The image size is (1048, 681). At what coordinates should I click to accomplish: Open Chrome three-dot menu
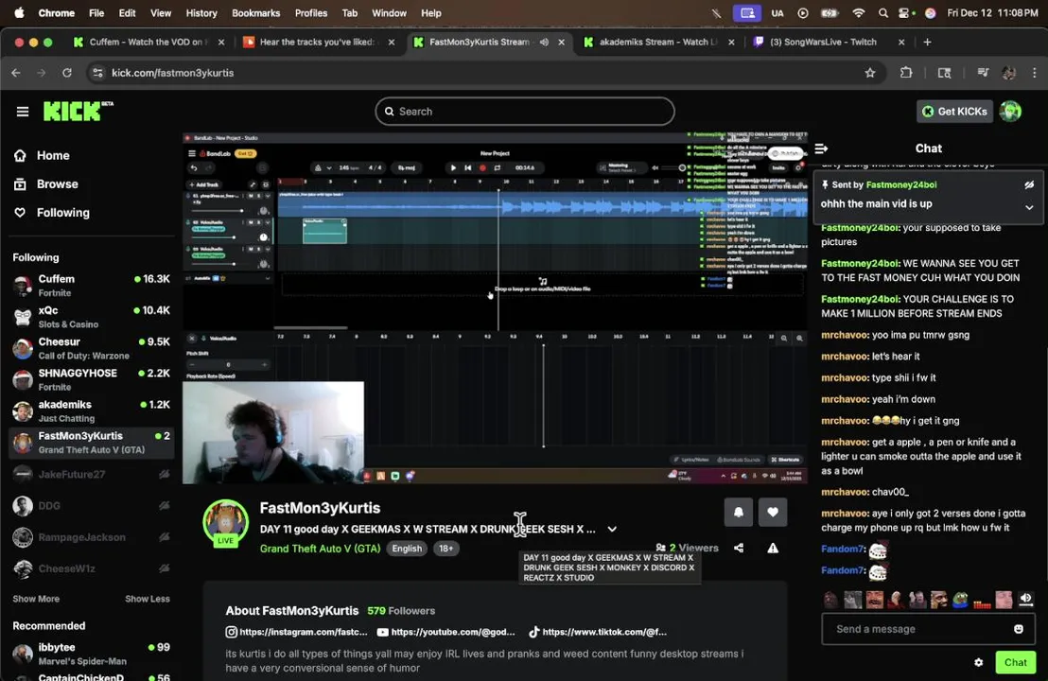pos(1034,73)
